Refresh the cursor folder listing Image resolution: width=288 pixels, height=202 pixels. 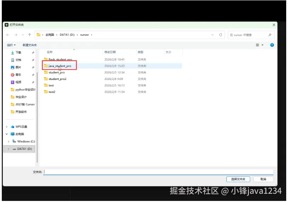click(x=221, y=35)
